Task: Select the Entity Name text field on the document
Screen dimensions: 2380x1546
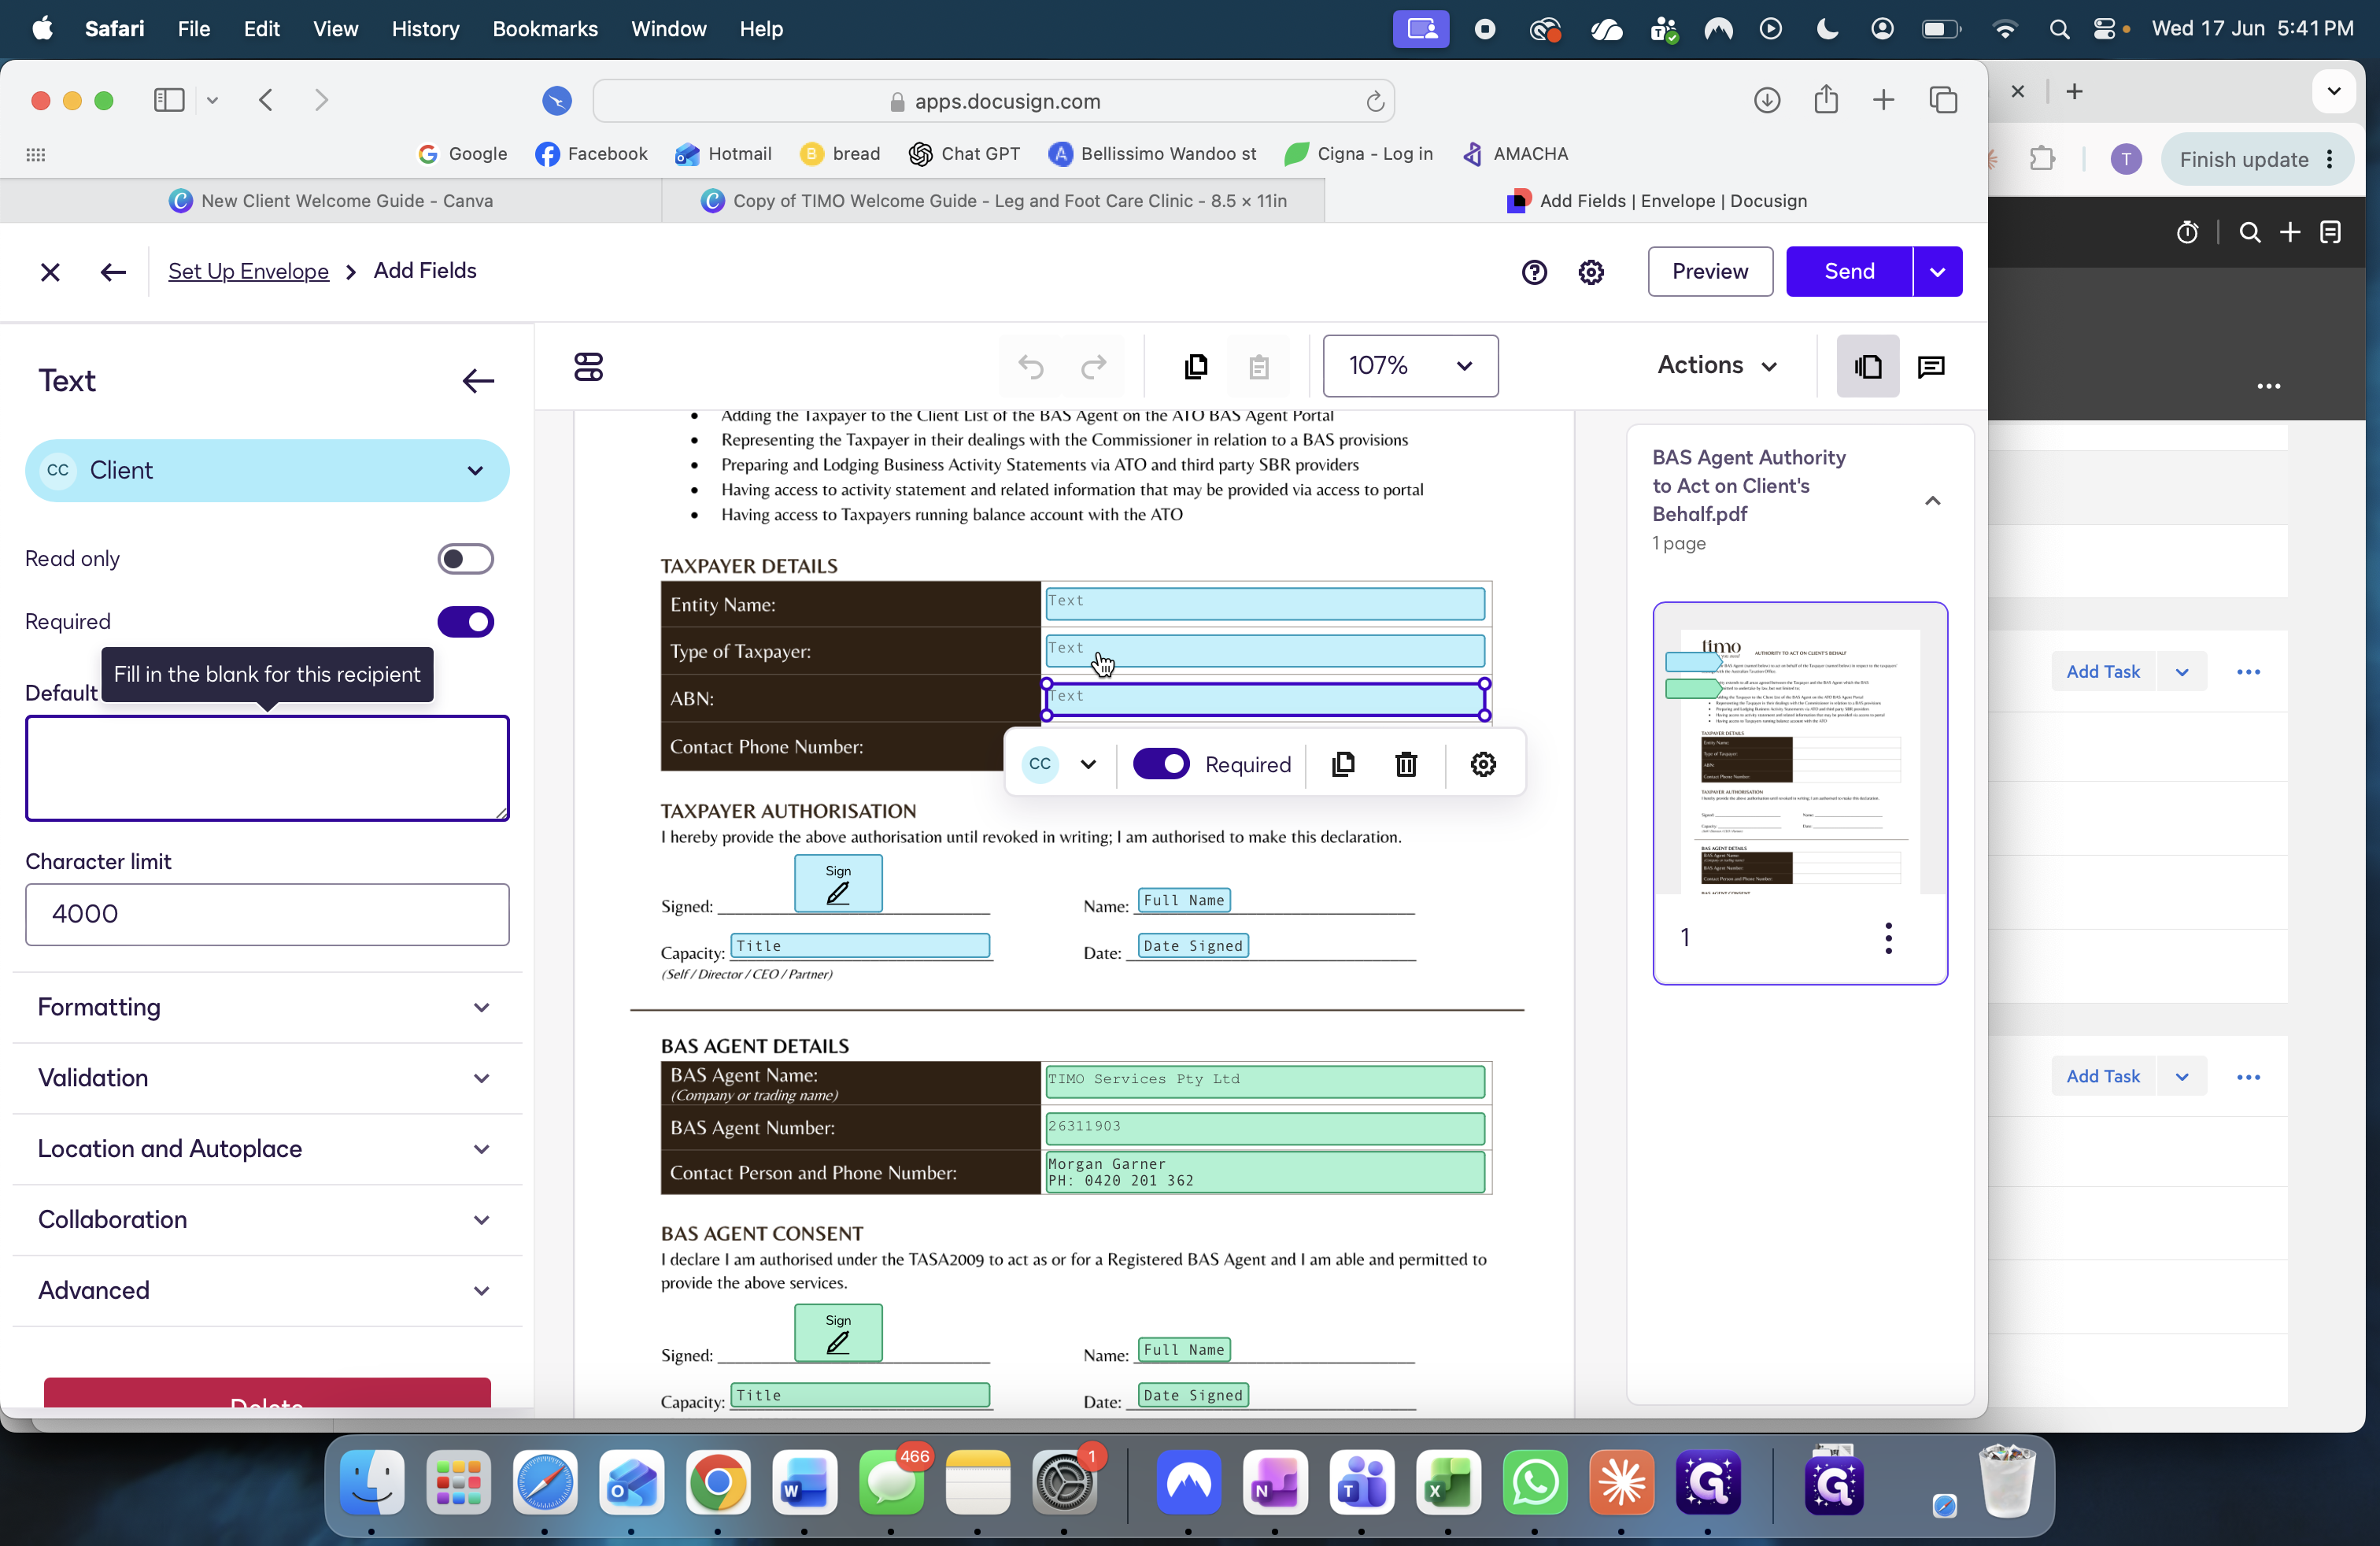Action: click(x=1265, y=604)
